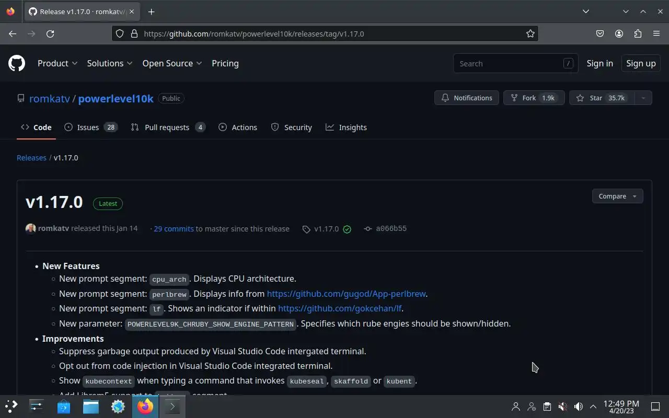669x418 pixels.
Task: Open the clipboard tray icon
Action: click(x=547, y=407)
